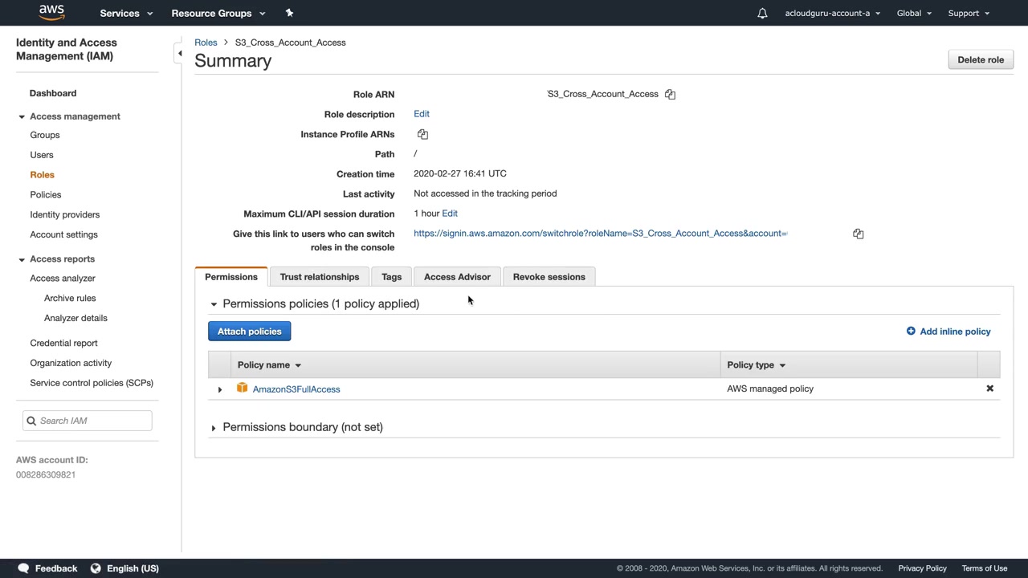Expand the AmazonS3FullAccess policy row

click(x=220, y=389)
